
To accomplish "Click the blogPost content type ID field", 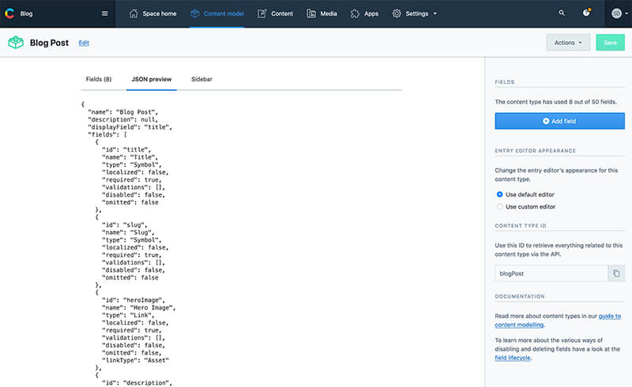I will 551,273.
